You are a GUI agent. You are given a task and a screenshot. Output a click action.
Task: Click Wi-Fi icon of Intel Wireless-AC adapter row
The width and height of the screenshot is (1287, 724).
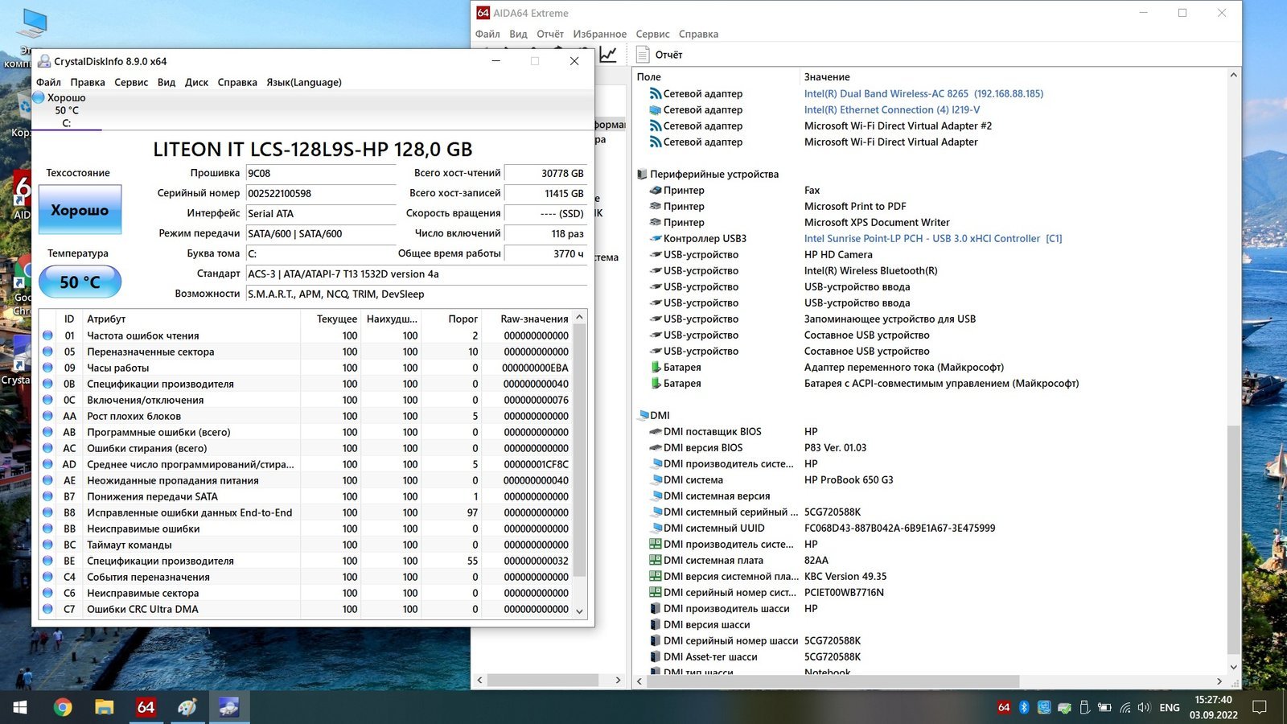click(656, 93)
